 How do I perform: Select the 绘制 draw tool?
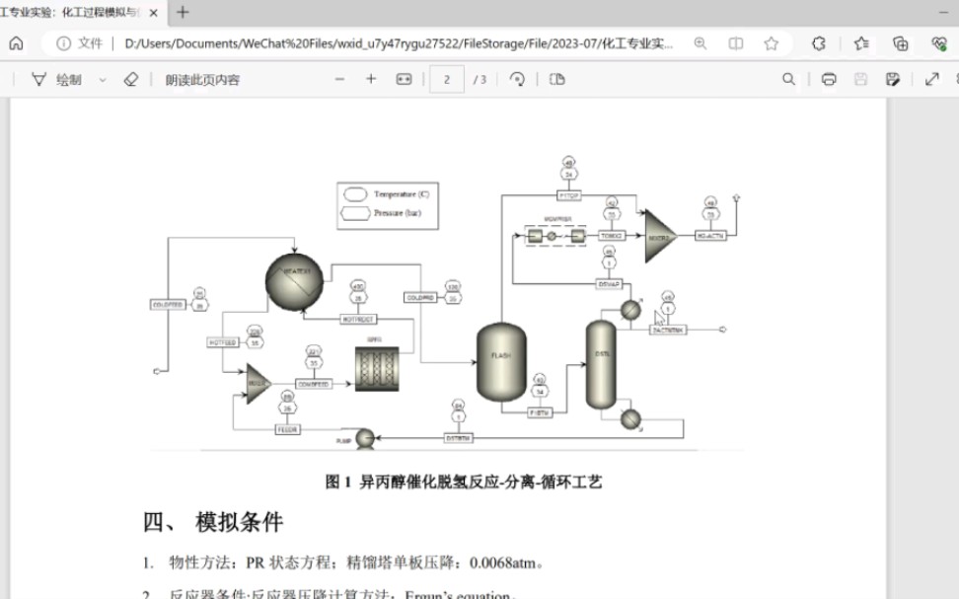pos(56,80)
